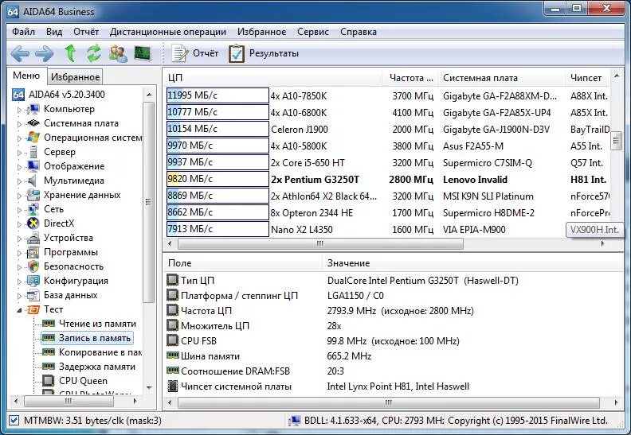Viewport: 631px width, 435px height.
Task: Click the Тест benchmark icon
Action: point(33,309)
